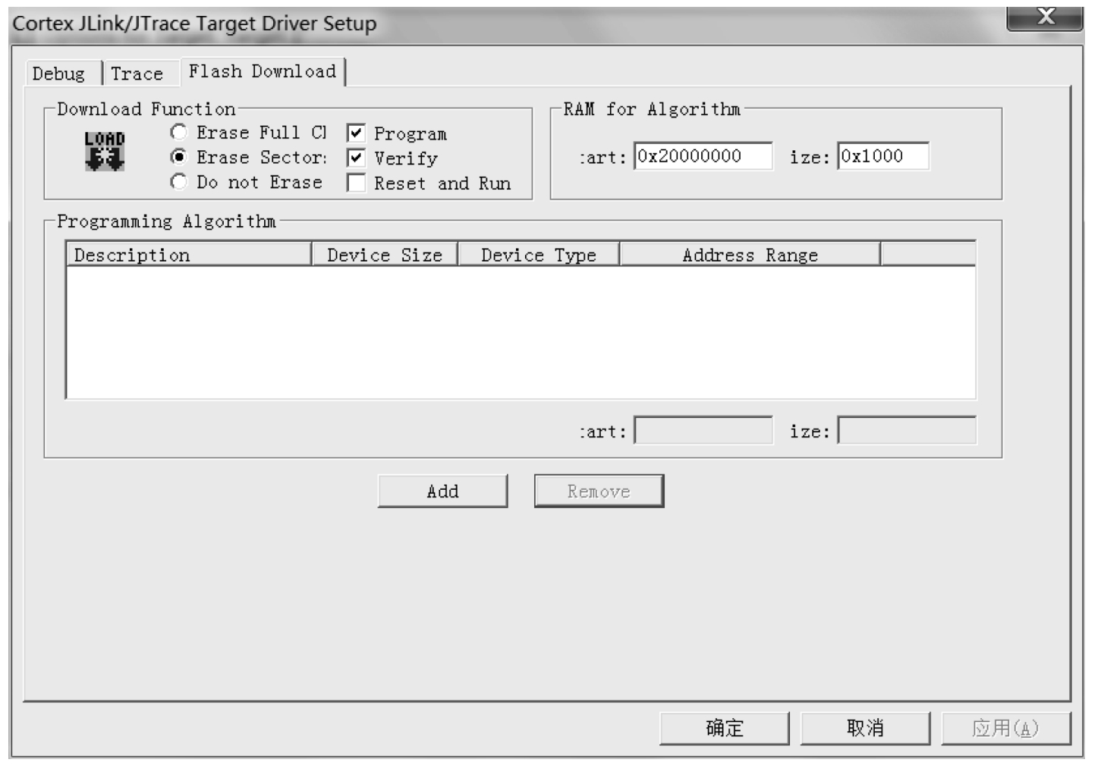
Task: Enable the Reset and Run checkbox
Action: (x=356, y=183)
